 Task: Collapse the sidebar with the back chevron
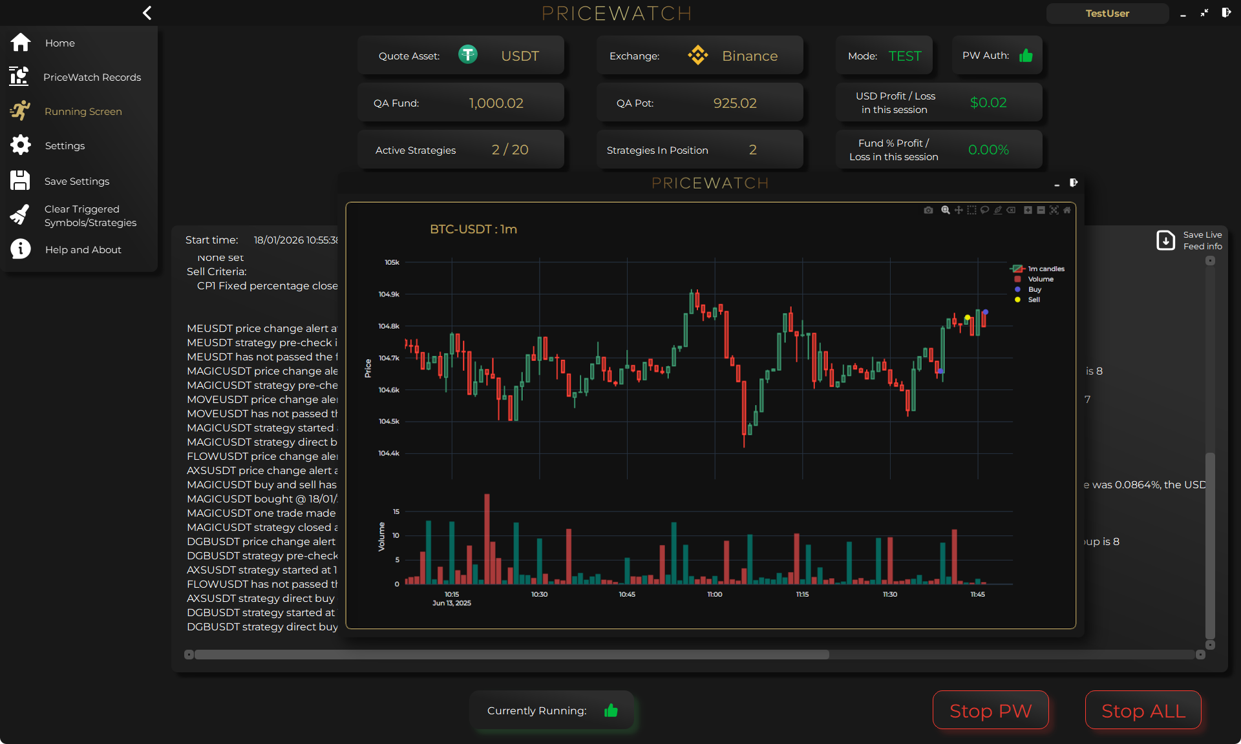click(x=147, y=13)
